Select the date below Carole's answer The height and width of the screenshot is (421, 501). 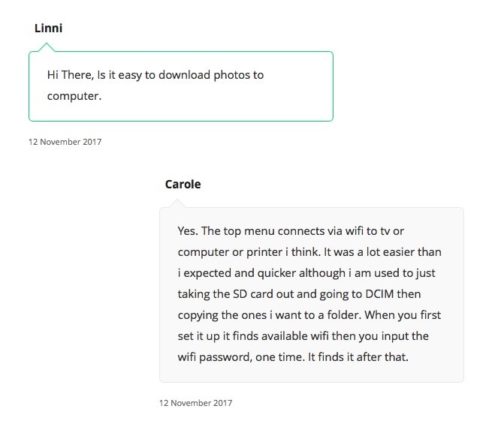point(195,403)
